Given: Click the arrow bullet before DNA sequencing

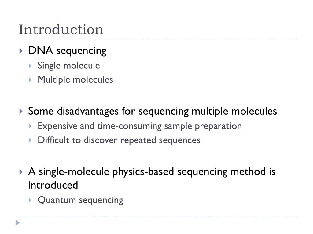Looking at the screenshot, I should pos(21,51).
